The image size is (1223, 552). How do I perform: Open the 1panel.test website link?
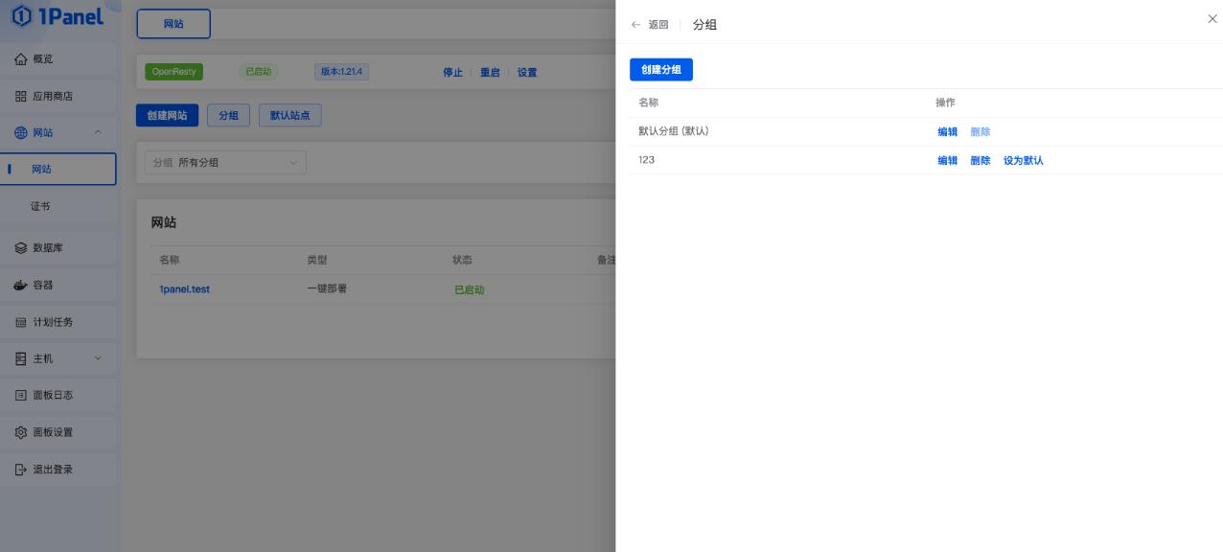[184, 289]
